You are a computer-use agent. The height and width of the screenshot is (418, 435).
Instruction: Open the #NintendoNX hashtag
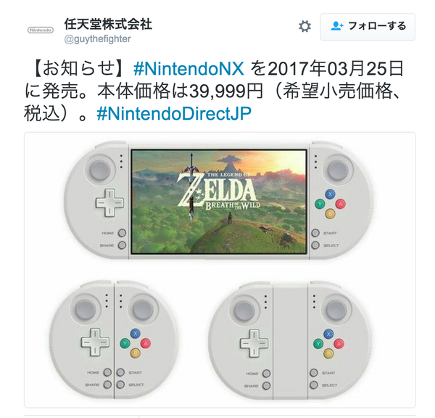tap(188, 69)
